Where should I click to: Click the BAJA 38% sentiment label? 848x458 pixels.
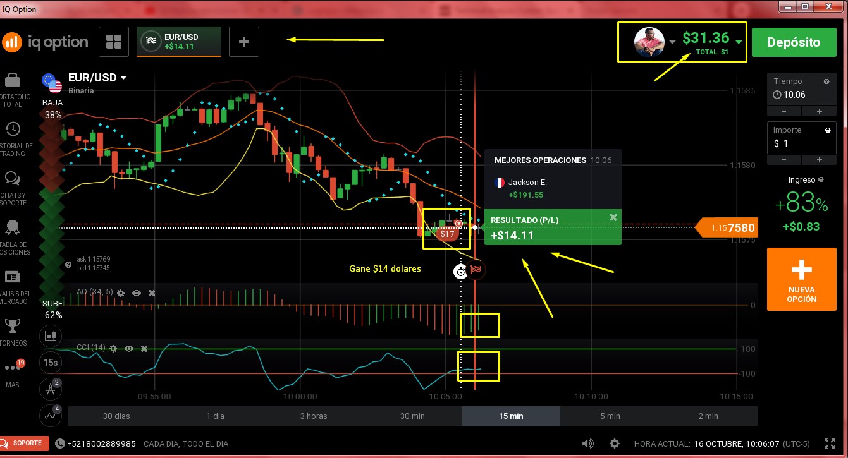point(53,109)
